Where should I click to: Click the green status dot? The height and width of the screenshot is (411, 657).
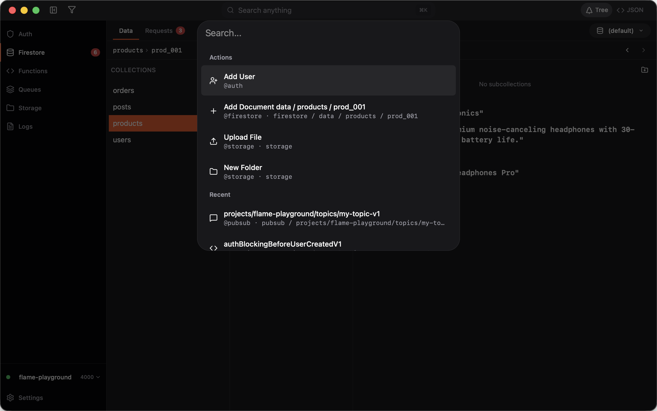tap(8, 377)
